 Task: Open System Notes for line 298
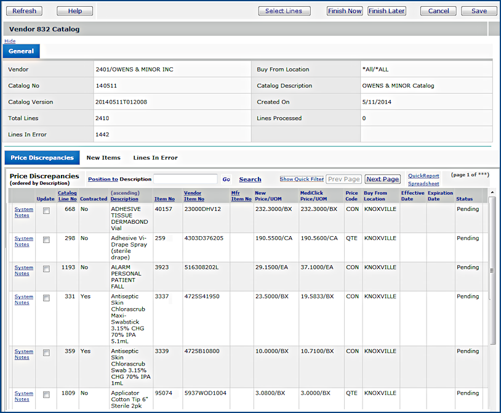pos(24,241)
